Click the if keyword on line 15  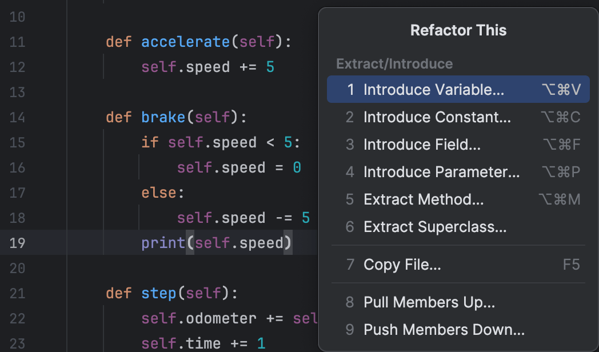click(x=150, y=142)
